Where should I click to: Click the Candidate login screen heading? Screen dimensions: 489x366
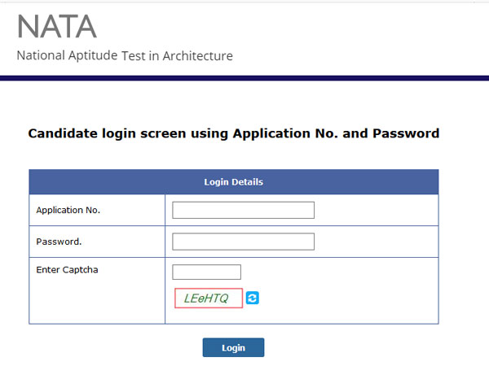[233, 133]
